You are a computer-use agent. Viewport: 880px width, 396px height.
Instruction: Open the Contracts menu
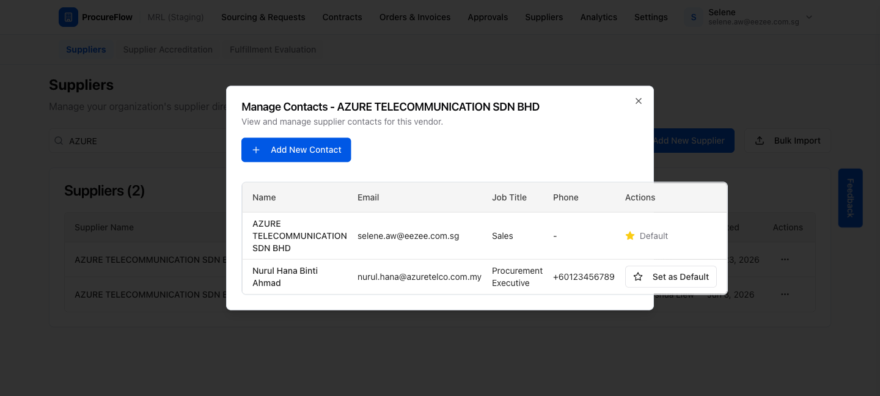click(x=342, y=17)
